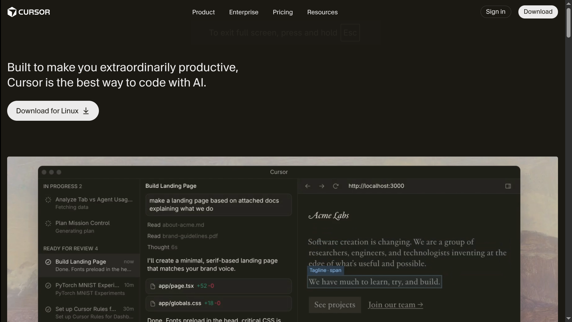
Task: Toggle the side panel icon near the address bar
Action: (x=508, y=186)
